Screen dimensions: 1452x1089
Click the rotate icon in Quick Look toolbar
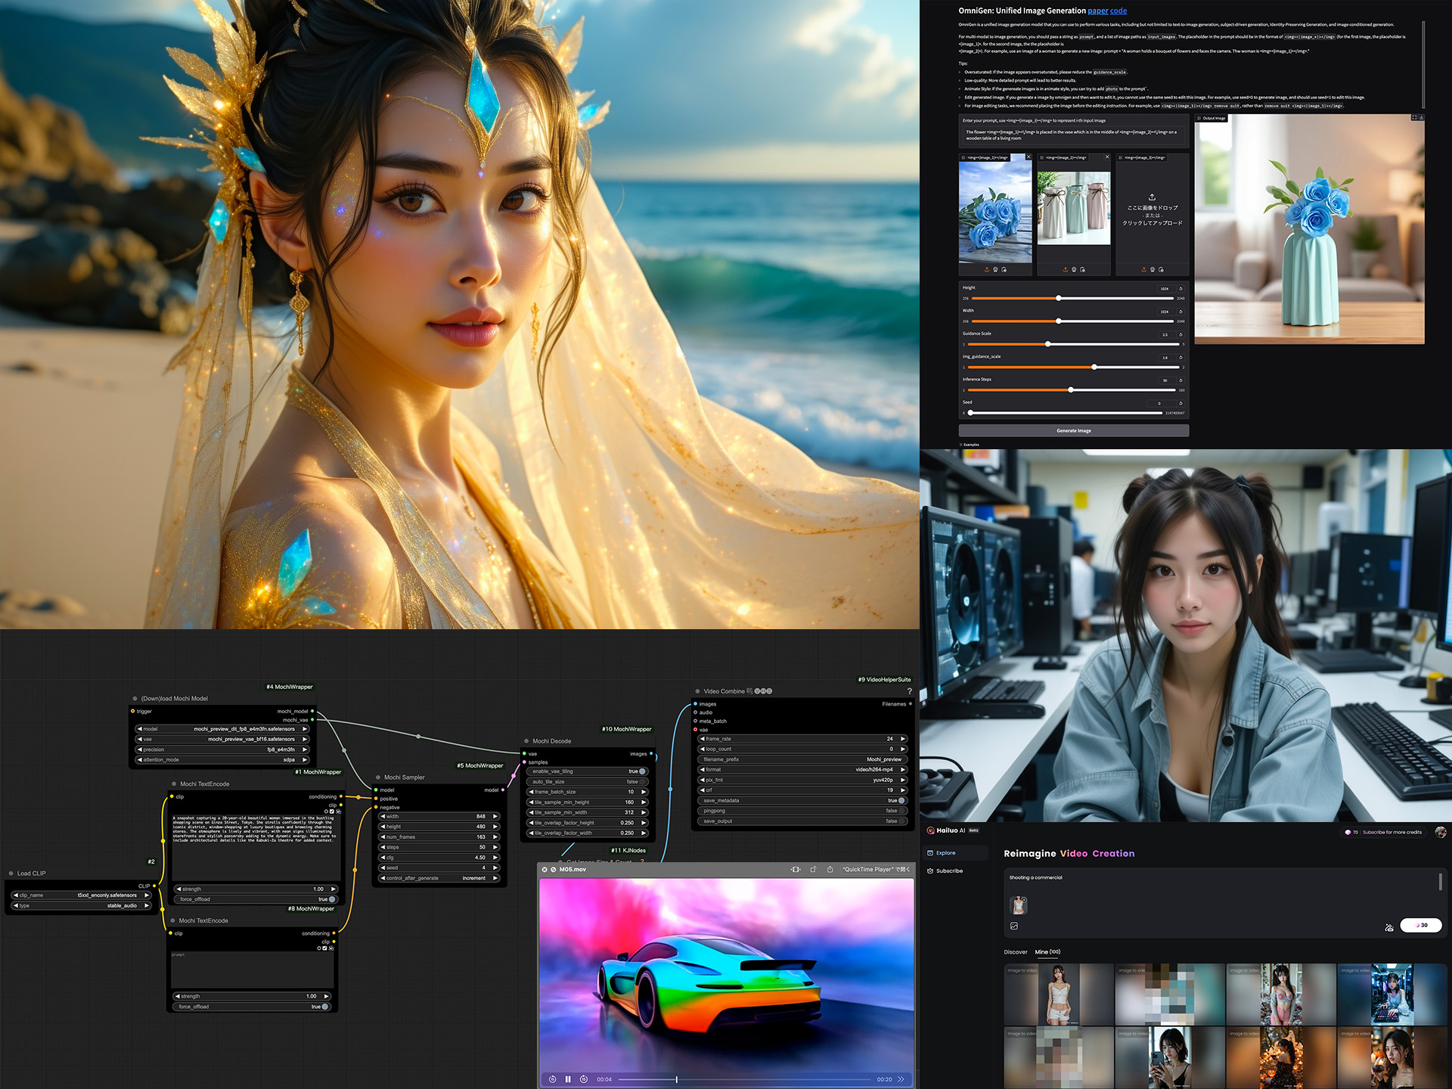click(x=813, y=870)
